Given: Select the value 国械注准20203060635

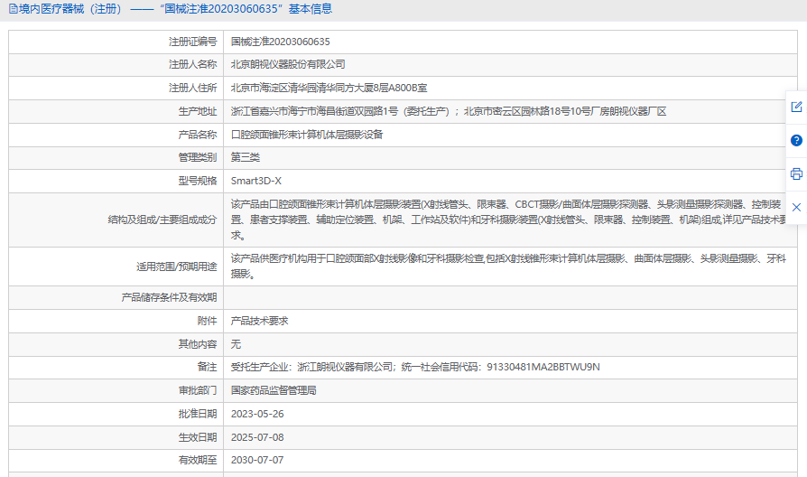Looking at the screenshot, I should (x=281, y=42).
